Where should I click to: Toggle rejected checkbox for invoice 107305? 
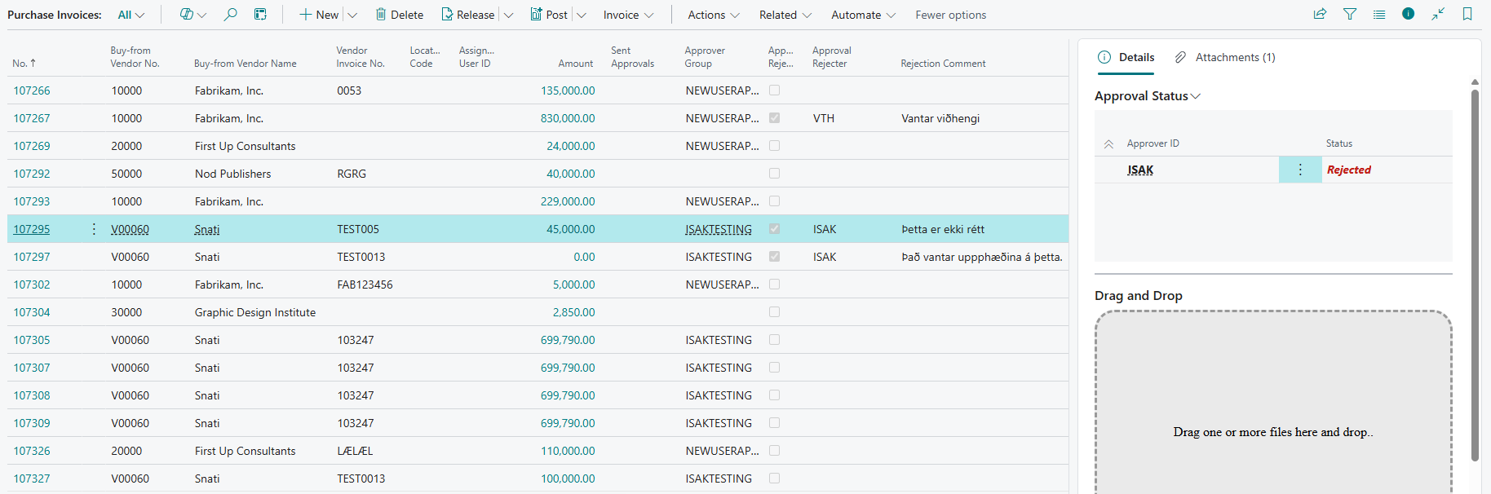pyautogui.click(x=774, y=340)
